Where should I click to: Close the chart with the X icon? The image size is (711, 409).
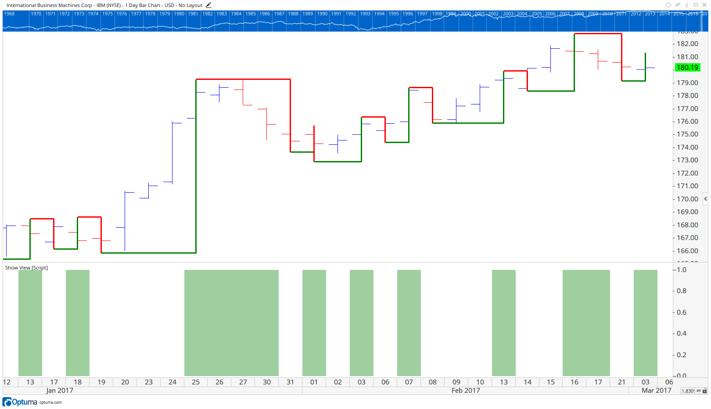tap(704, 5)
